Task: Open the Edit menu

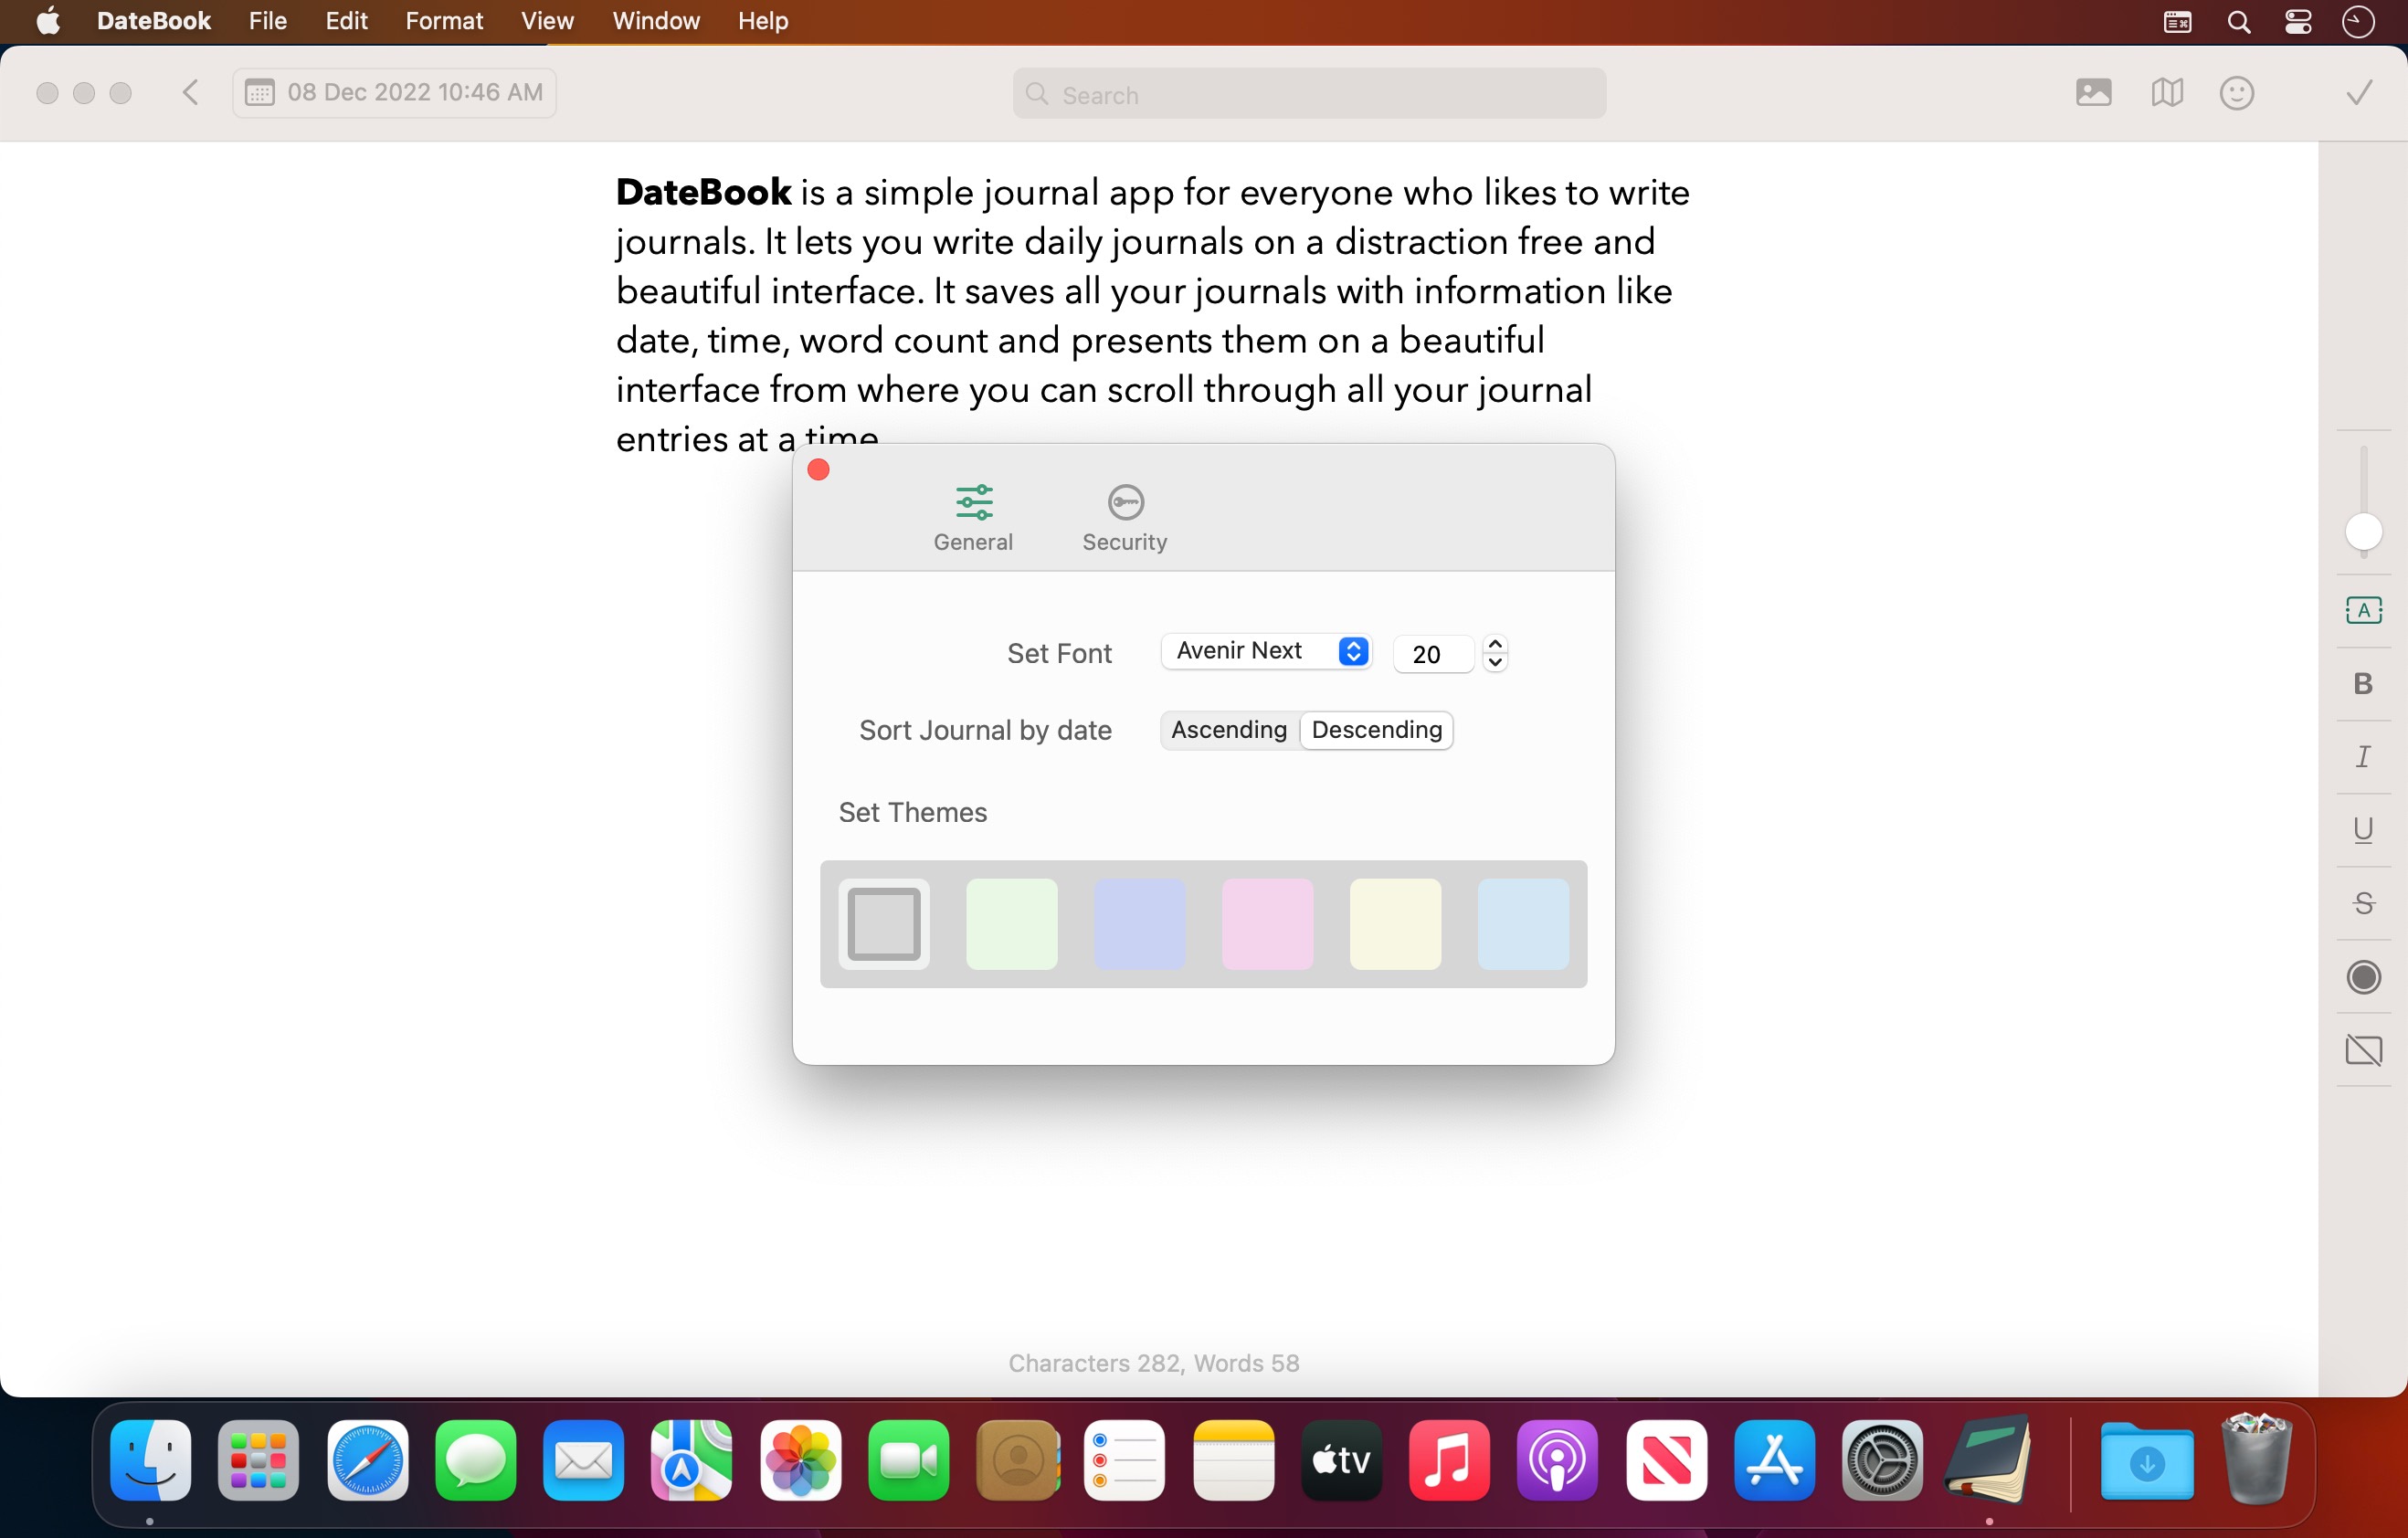Action: click(346, 21)
